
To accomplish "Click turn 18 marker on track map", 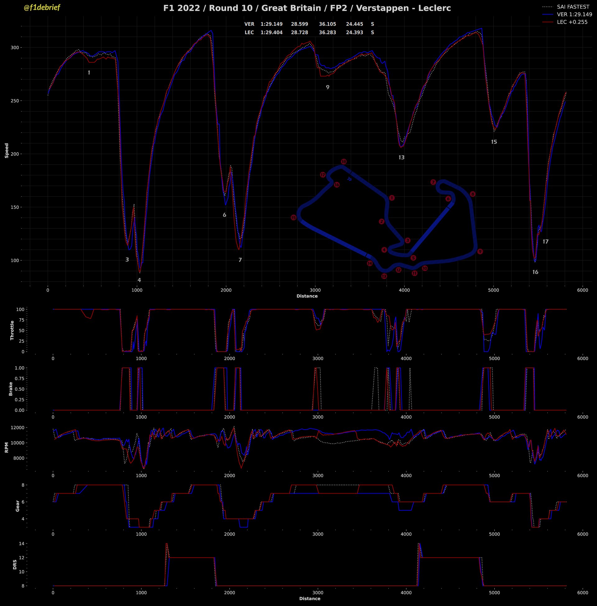I will [x=344, y=162].
